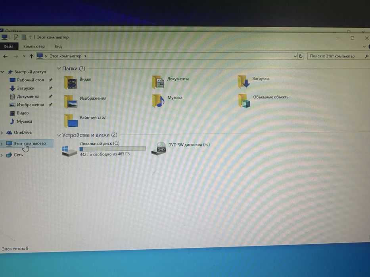The width and height of the screenshot is (370, 277).
Task: Open the Вид ribbon tab
Action: 58,46
